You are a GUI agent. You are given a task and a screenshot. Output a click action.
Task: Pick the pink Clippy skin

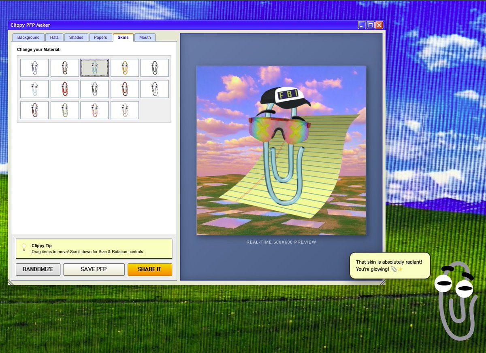(x=95, y=110)
